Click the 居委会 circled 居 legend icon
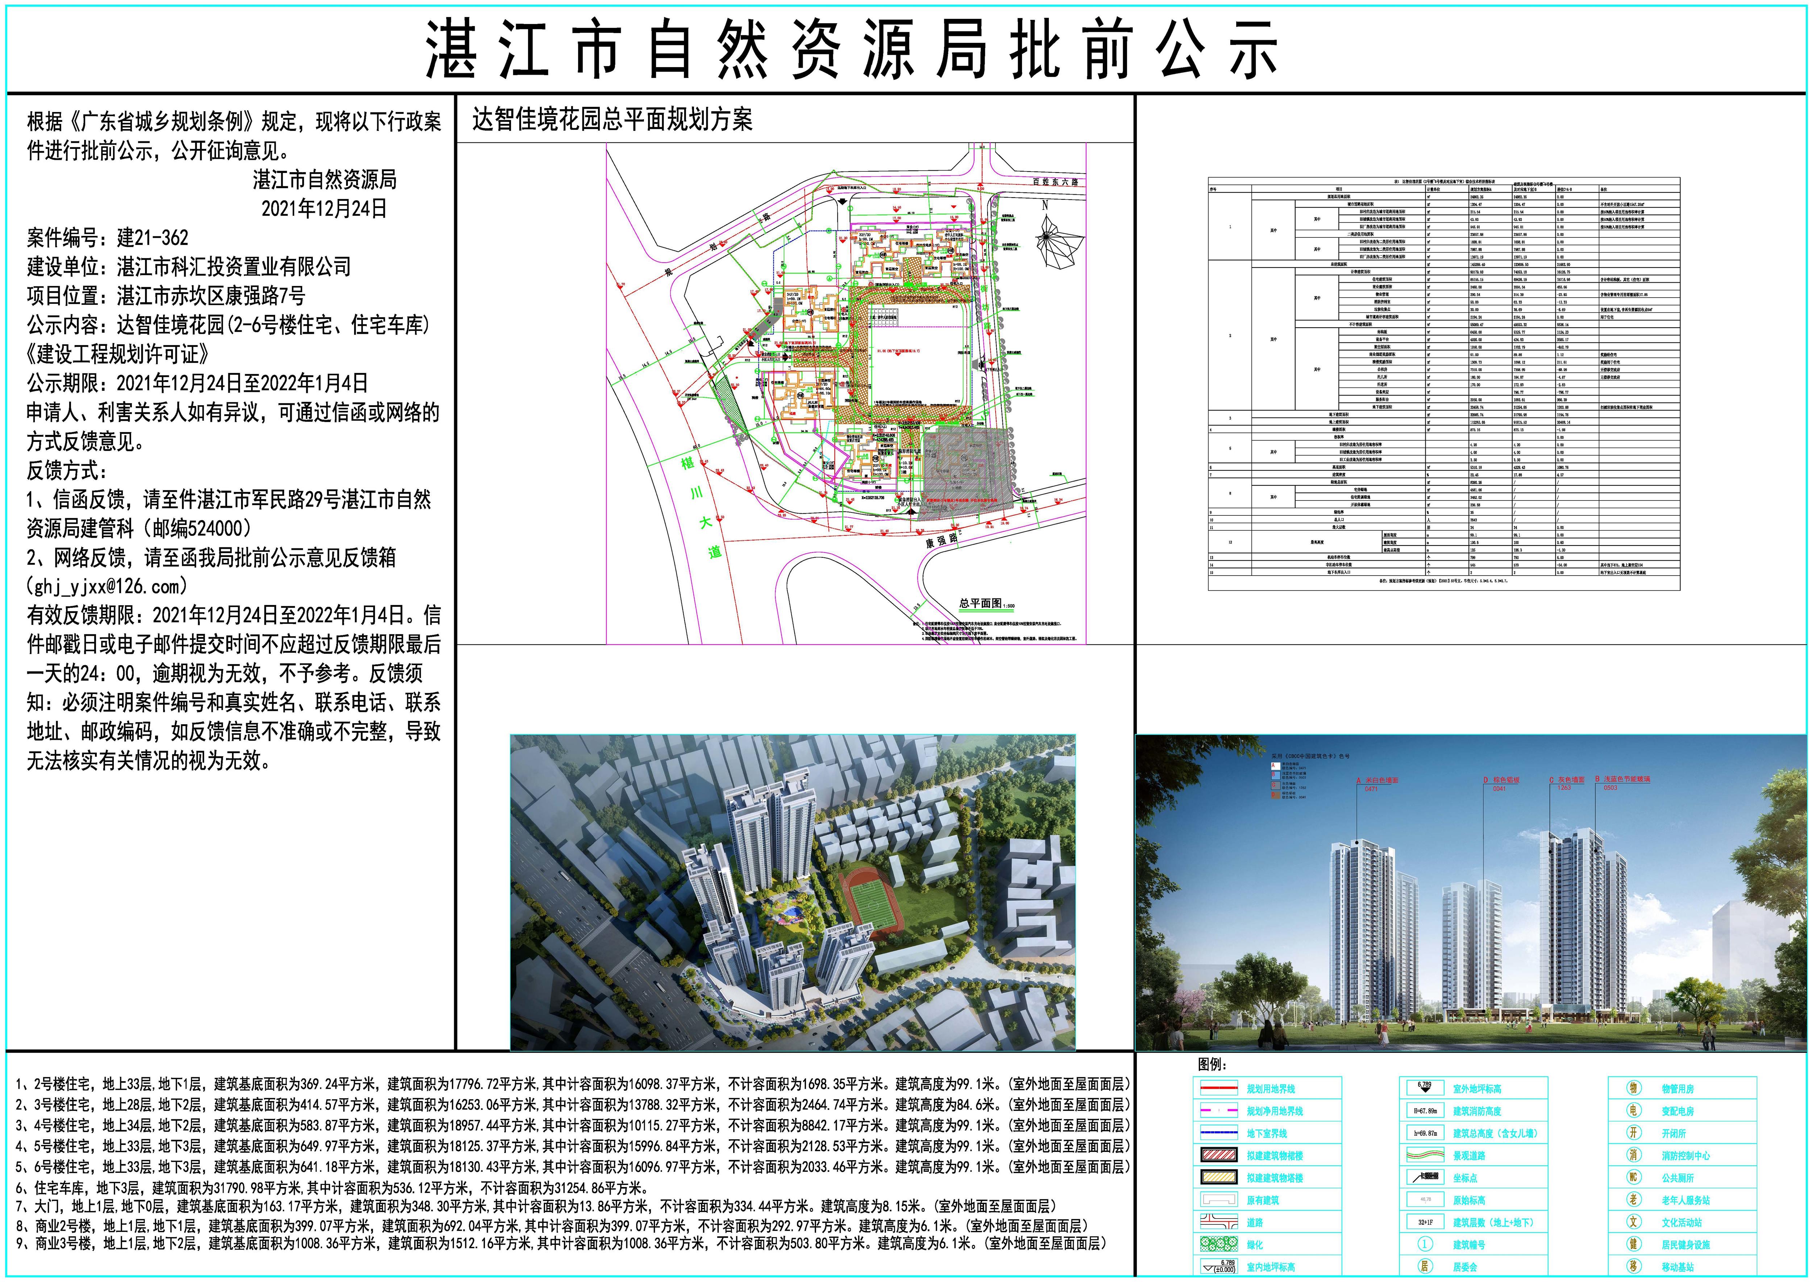1812x1282 pixels. [1425, 1266]
